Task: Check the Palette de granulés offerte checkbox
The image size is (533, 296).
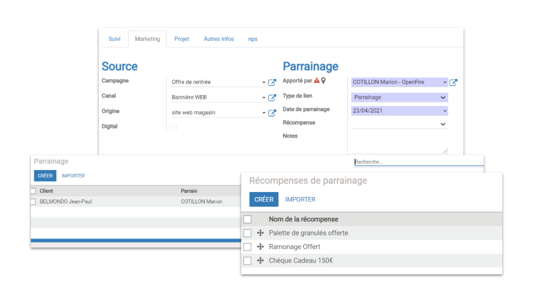Action: (247, 233)
